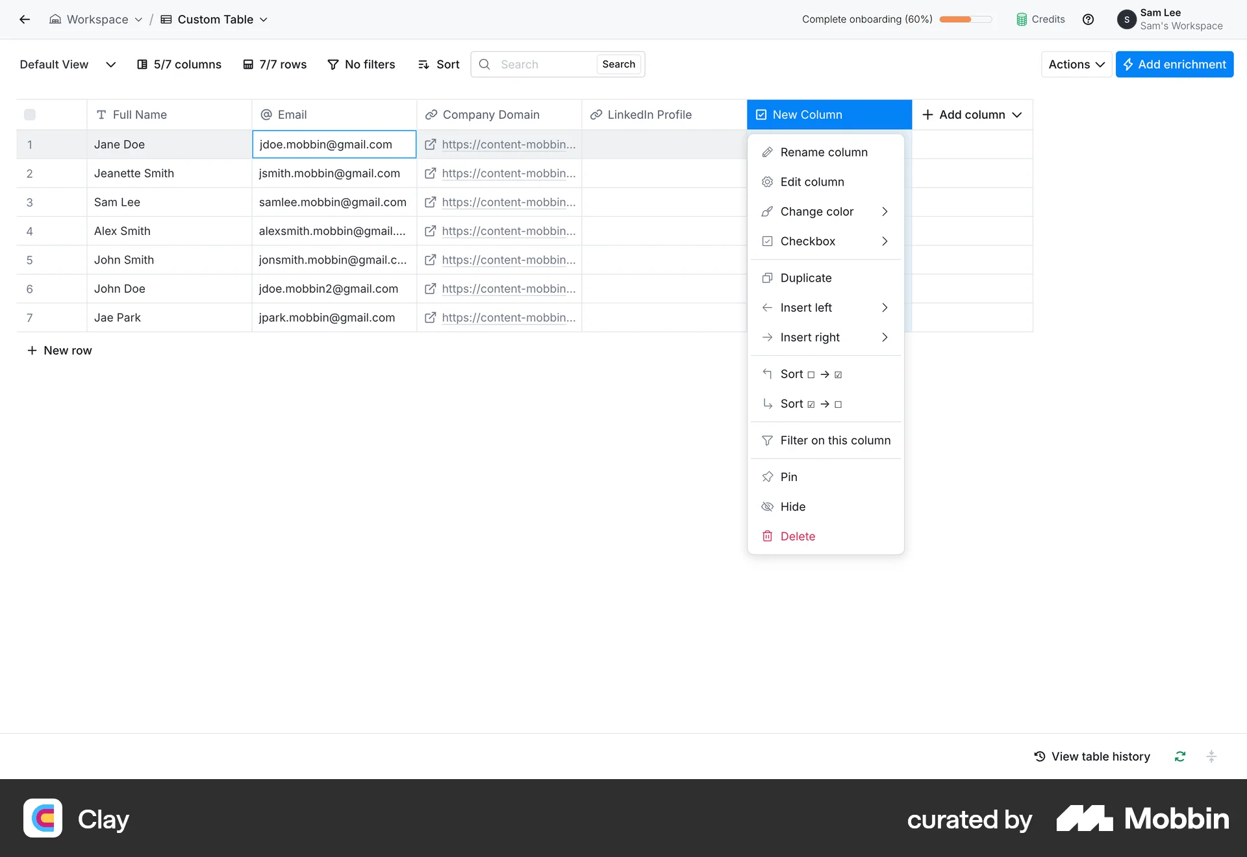
Task: Click the Credits coins icon
Action: tap(1022, 19)
